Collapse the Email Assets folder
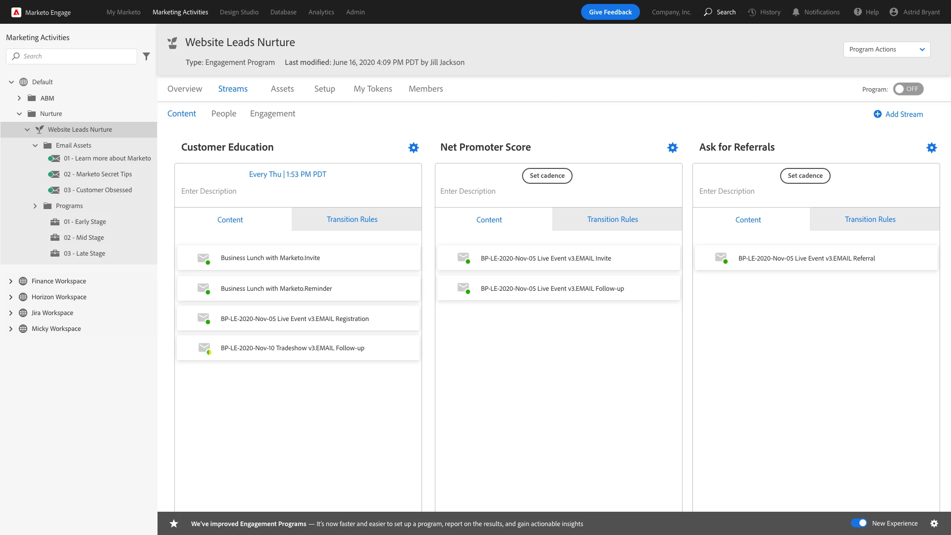This screenshot has width=951, height=535. click(35, 146)
